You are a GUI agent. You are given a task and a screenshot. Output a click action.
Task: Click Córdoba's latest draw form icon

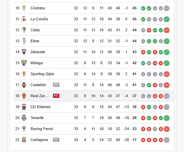pos(167,8)
